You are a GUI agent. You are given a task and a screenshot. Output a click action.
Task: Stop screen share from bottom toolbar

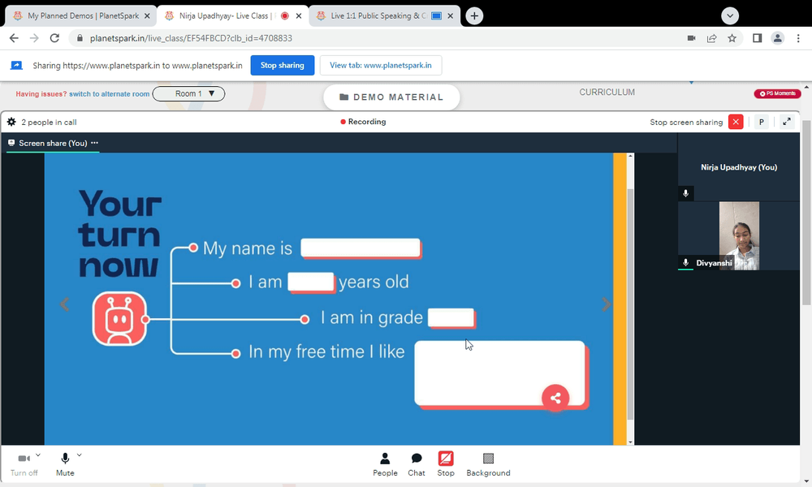pos(445,464)
